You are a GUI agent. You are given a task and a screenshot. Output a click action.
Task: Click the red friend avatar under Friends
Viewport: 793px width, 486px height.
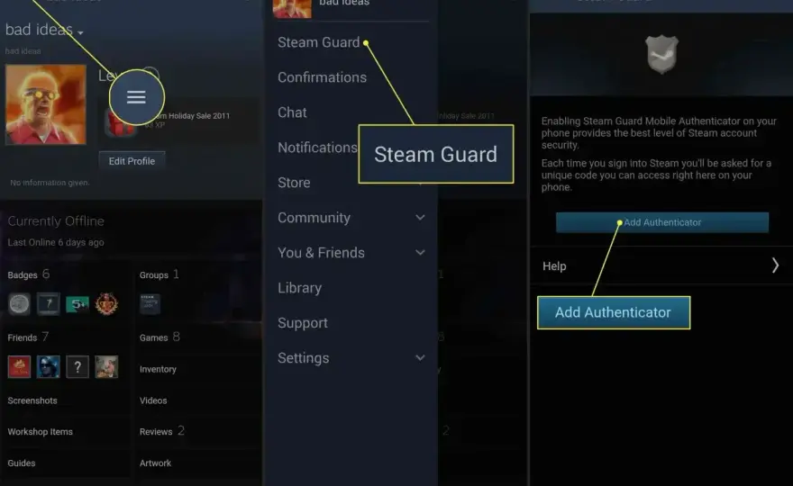click(19, 367)
